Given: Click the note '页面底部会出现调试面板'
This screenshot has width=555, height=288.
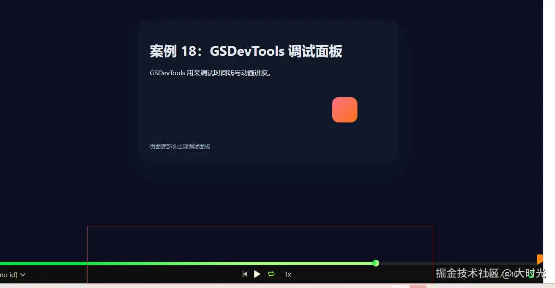Looking at the screenshot, I should [x=180, y=147].
